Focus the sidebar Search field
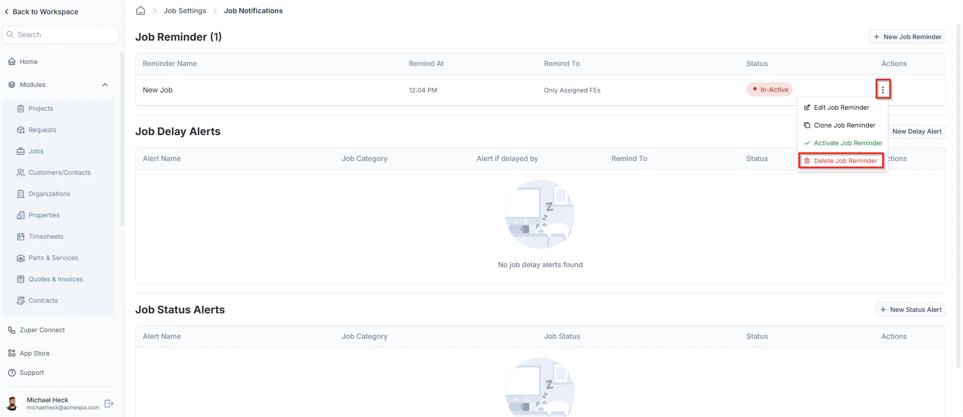Image resolution: width=963 pixels, height=417 pixels. pyautogui.click(x=60, y=35)
